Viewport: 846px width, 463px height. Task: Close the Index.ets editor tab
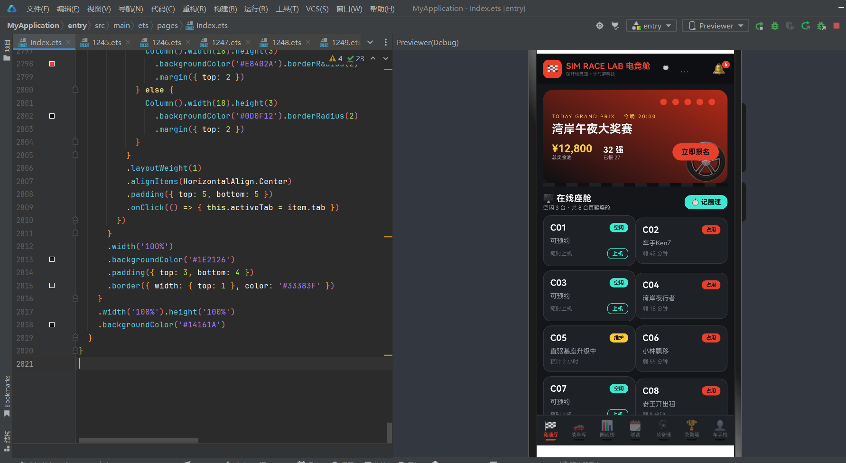pyautogui.click(x=68, y=42)
